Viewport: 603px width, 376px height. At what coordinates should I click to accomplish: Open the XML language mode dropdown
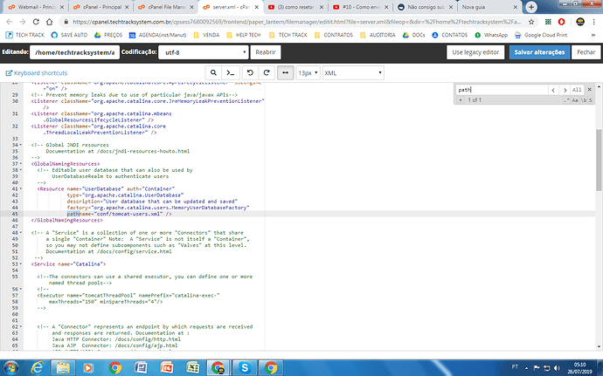[353, 73]
